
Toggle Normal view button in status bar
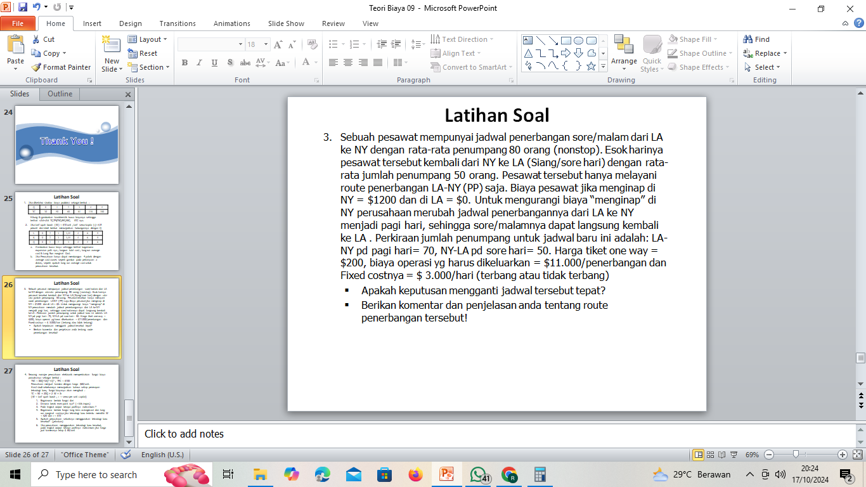pyautogui.click(x=698, y=455)
